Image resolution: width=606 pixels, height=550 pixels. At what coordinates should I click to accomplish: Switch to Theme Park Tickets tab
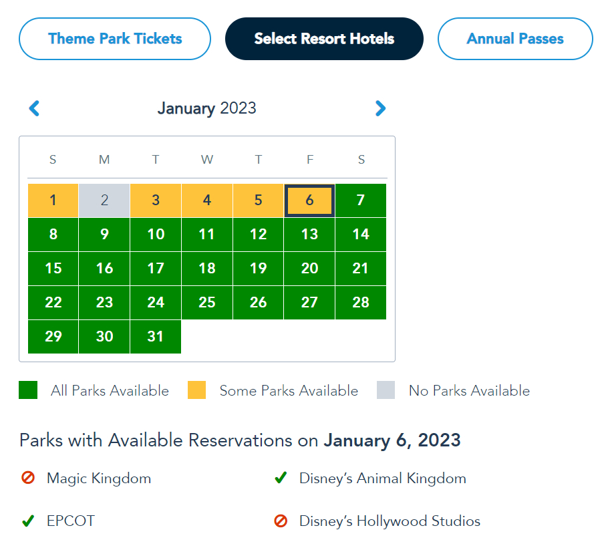click(115, 39)
